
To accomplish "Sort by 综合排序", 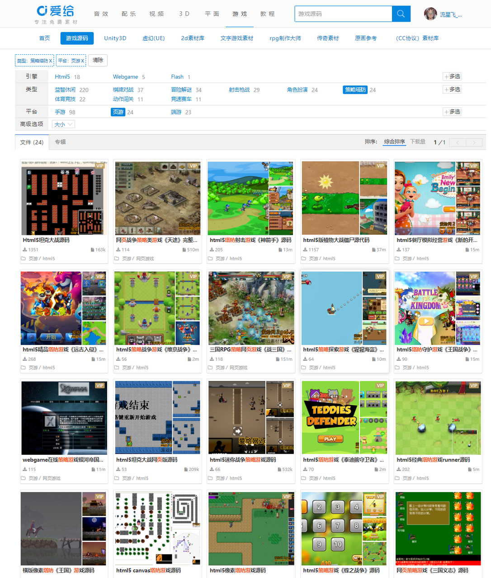I will (x=394, y=142).
